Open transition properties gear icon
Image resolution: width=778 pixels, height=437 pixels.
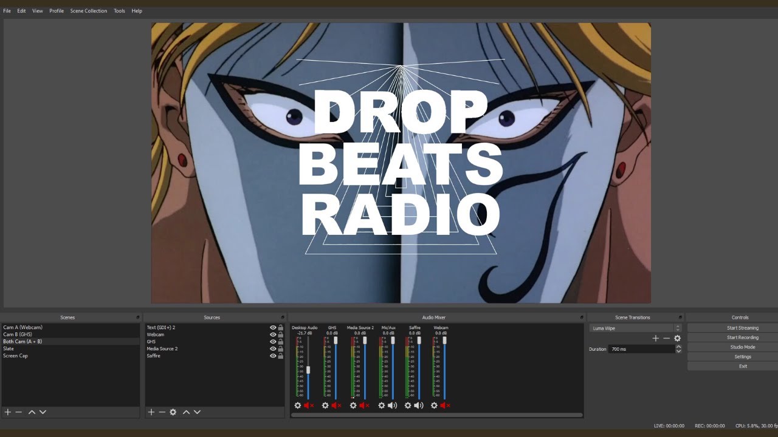(x=677, y=339)
